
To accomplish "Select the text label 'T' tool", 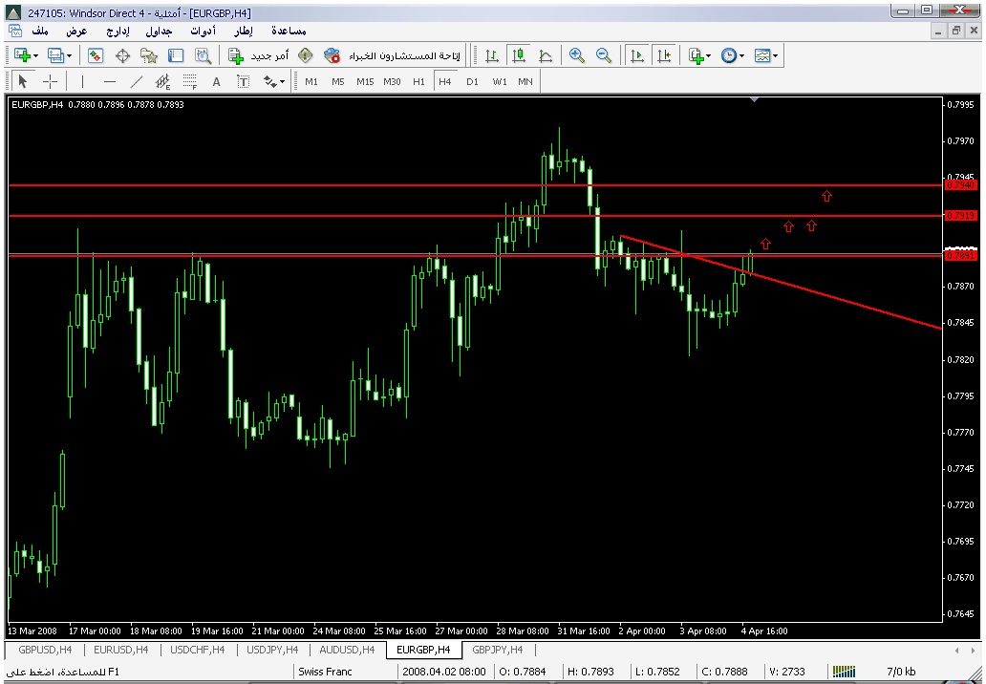I will click(x=244, y=82).
